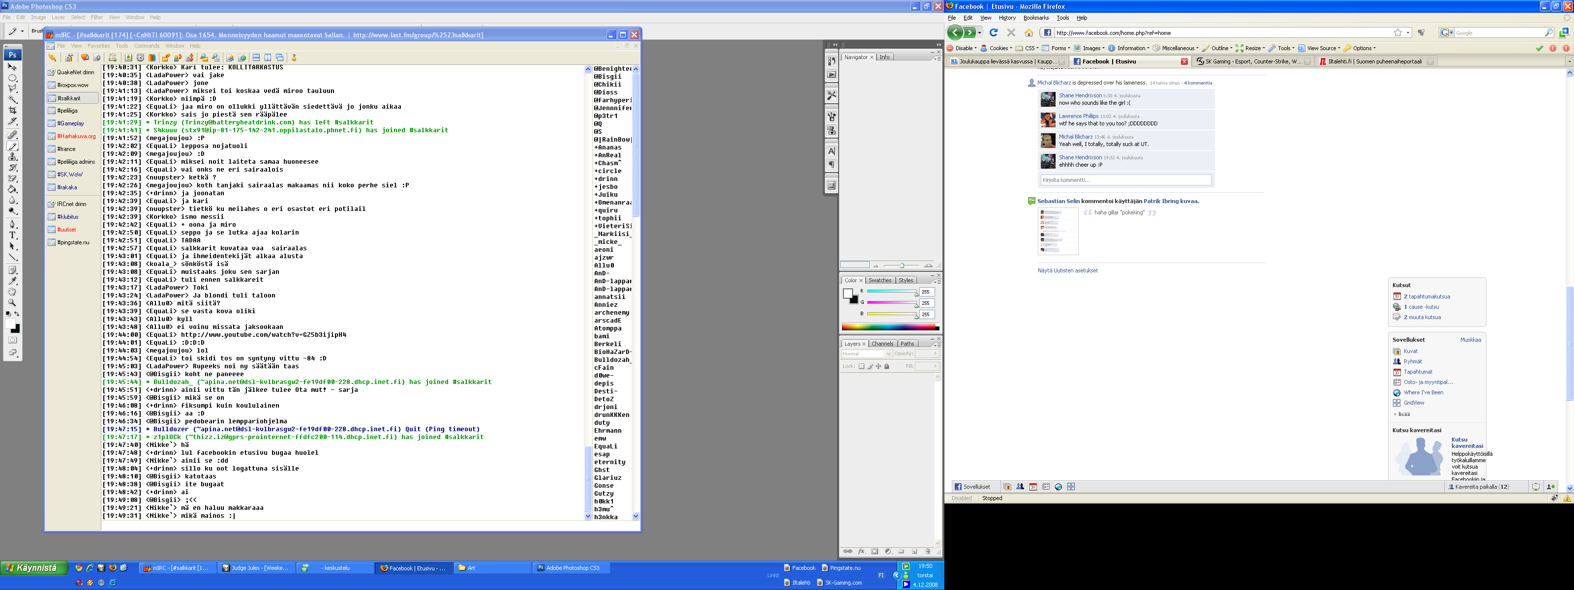Toggle Quick Mask mode button
This screenshot has height=590, width=1574.
pyautogui.click(x=12, y=340)
